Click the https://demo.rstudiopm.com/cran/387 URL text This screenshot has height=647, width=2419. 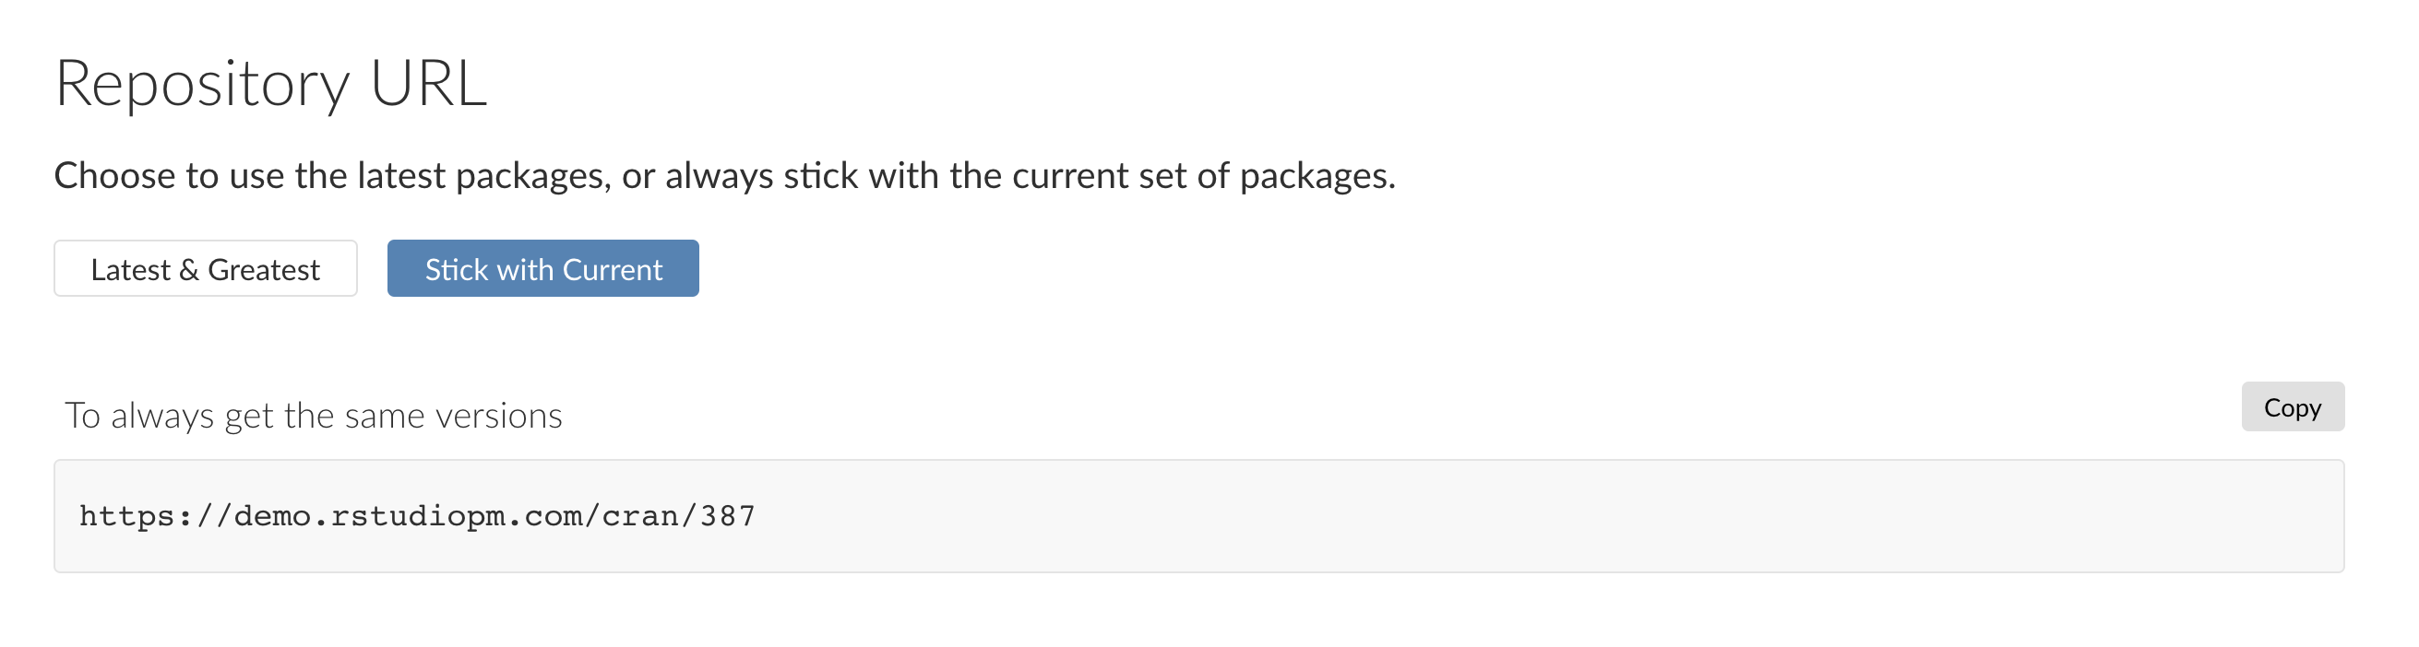pos(417,516)
